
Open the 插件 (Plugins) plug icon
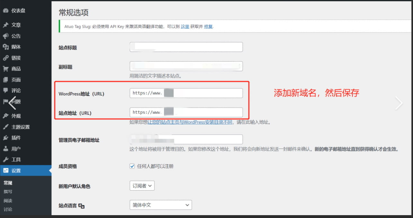[x=5, y=137]
